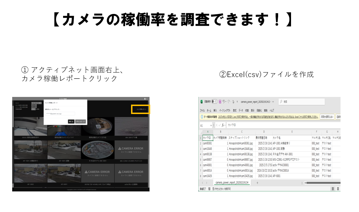Open the R.N金沢デモ AM-3001 fisheye thumbnail
Screen dimensions: 359x212
[x=98, y=150]
